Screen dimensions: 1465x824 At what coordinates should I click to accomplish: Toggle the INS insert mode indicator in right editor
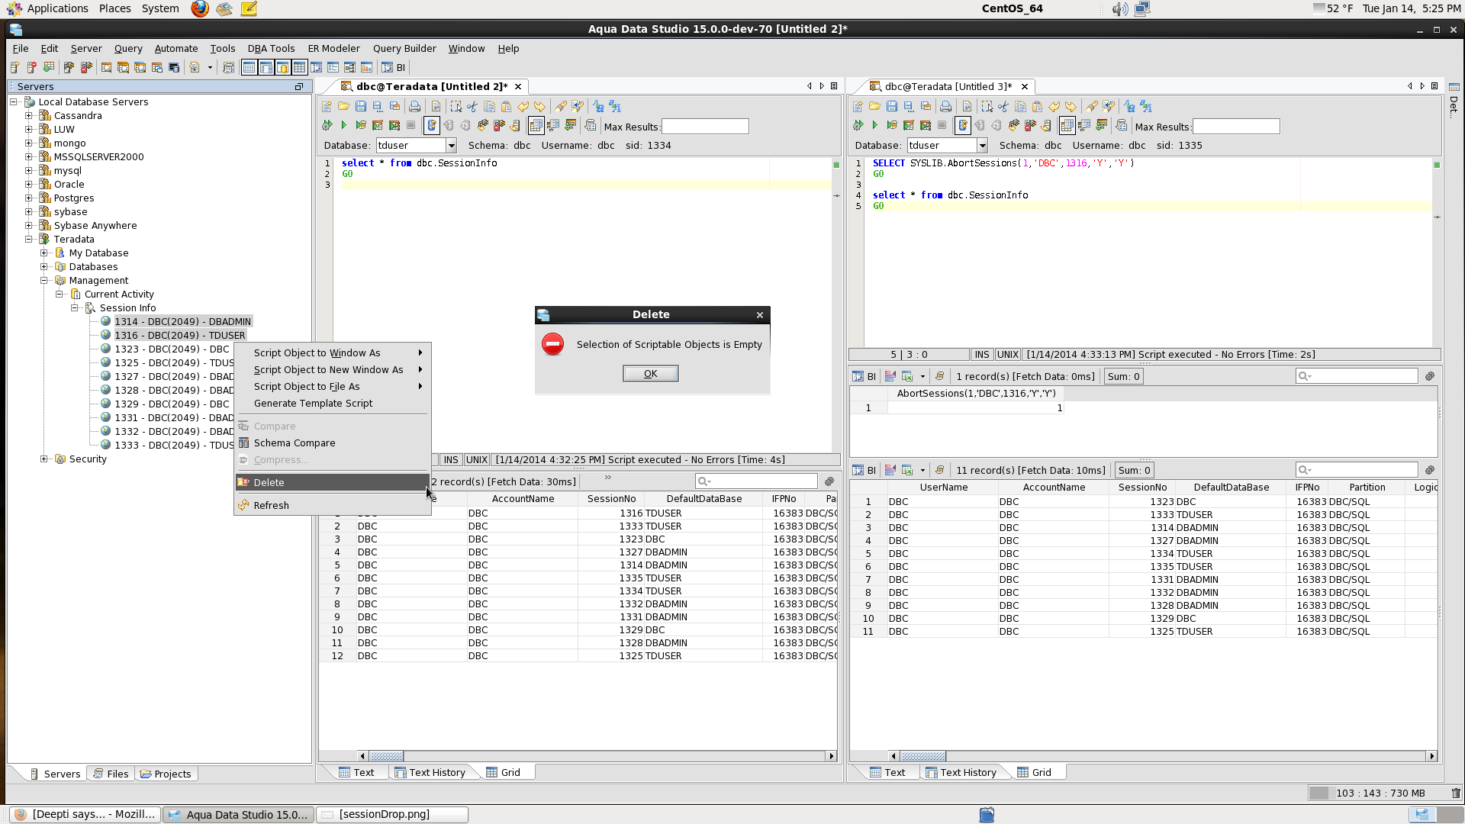tap(981, 355)
